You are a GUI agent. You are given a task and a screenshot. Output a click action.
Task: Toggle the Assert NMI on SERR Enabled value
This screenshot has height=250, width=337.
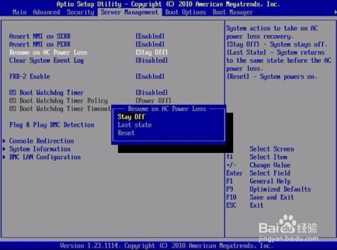(x=150, y=36)
